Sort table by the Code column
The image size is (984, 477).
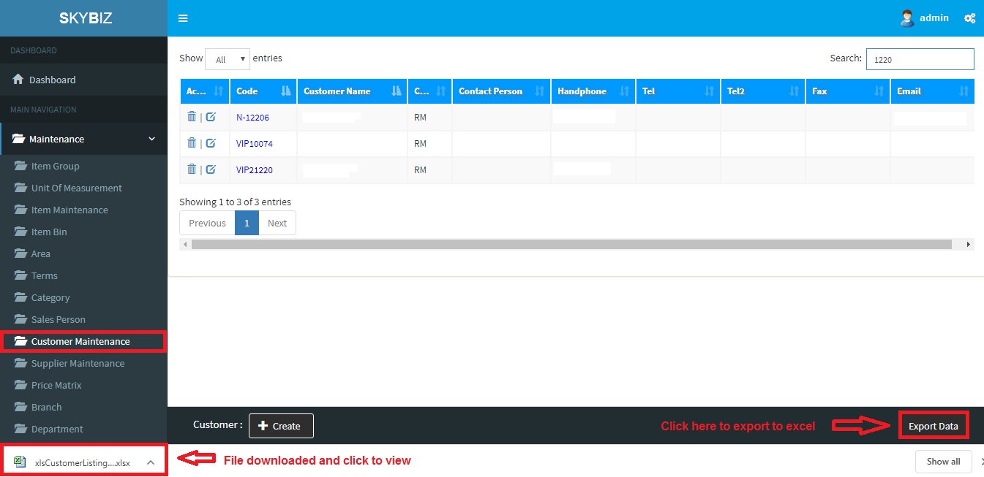(x=263, y=91)
